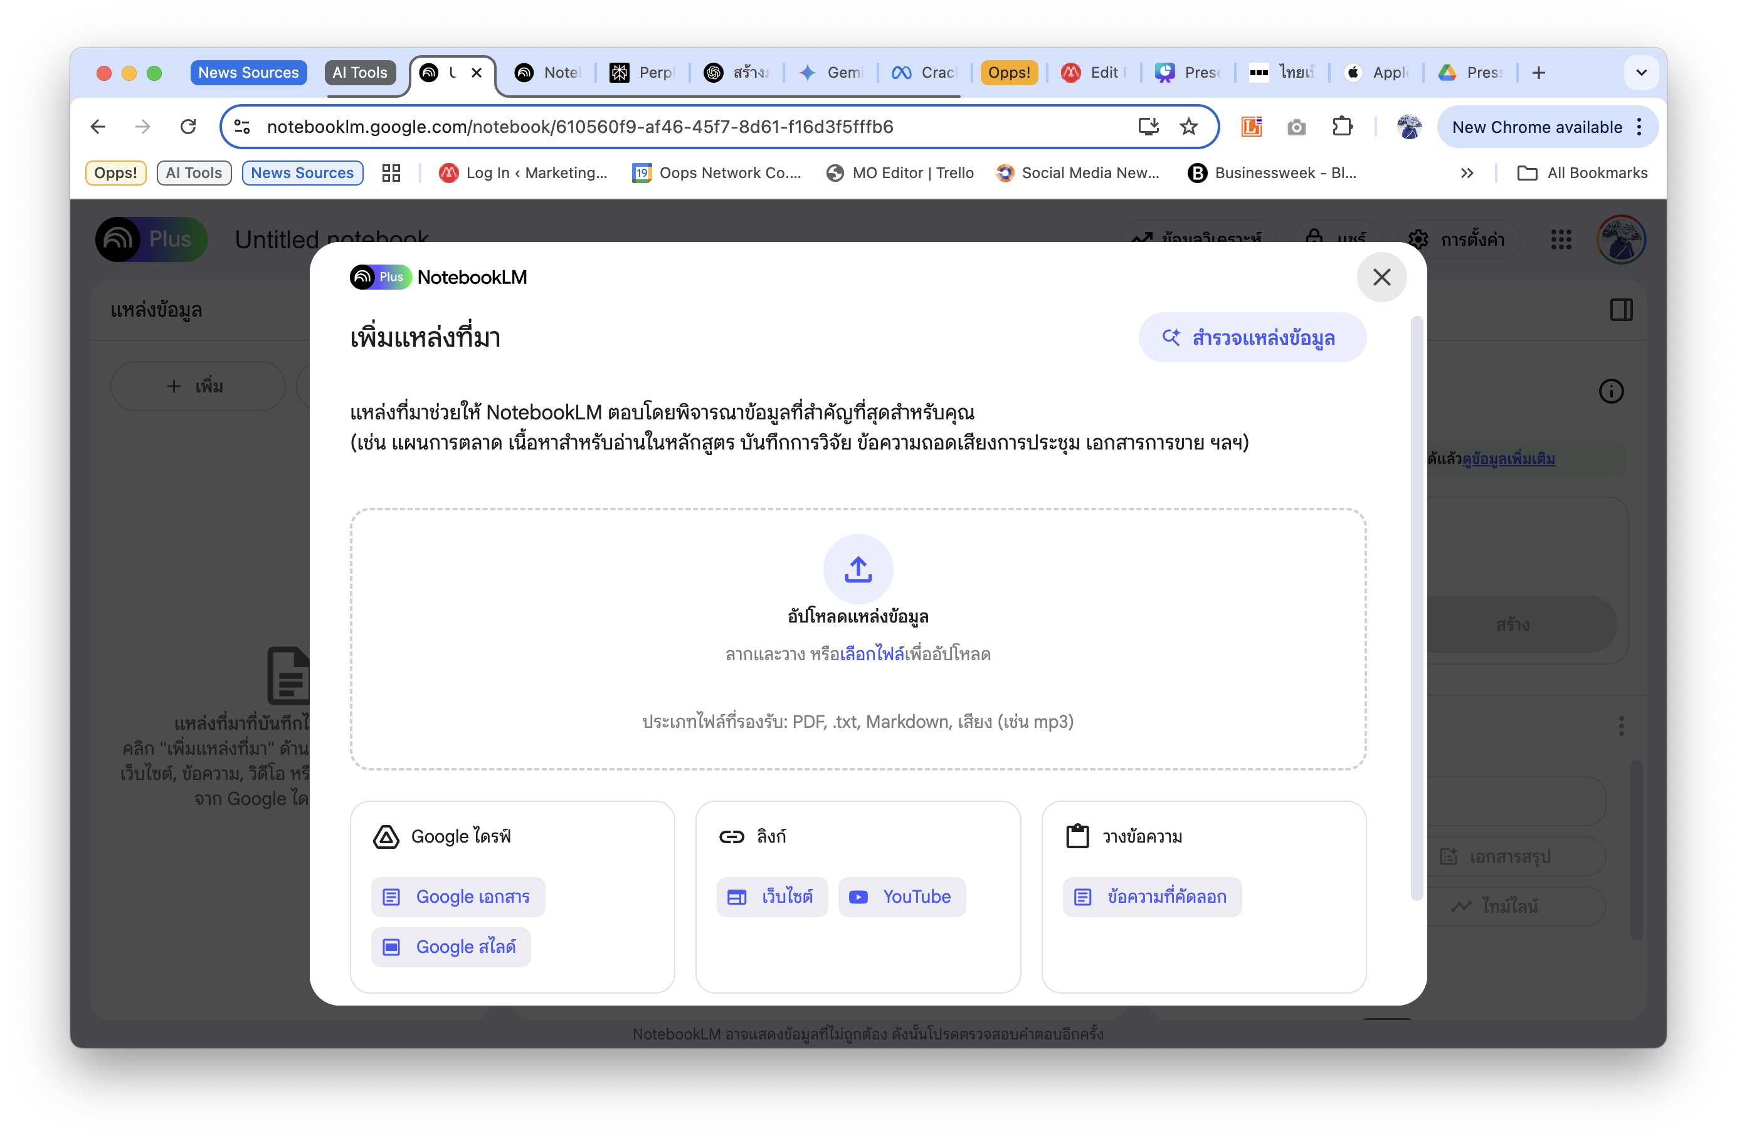1737x1141 pixels.
Task: Open News Sources tab group
Action: click(248, 73)
